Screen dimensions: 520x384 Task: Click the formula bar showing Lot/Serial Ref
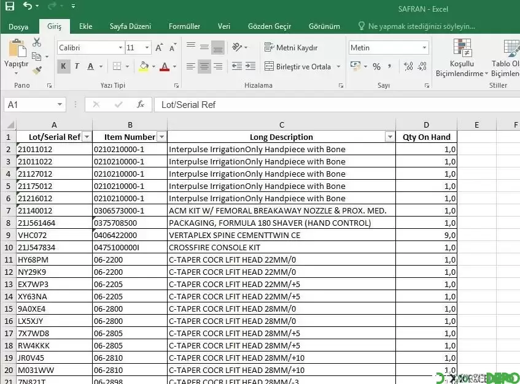[x=336, y=105]
